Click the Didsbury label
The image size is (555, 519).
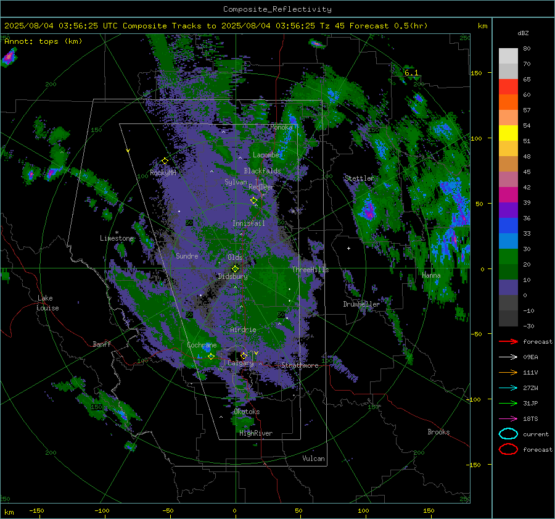232,276
